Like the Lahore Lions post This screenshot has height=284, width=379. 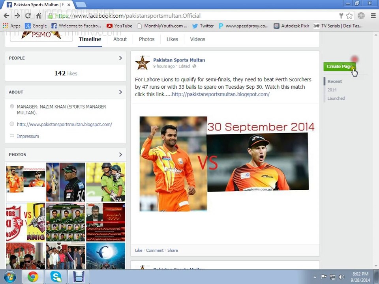point(139,250)
